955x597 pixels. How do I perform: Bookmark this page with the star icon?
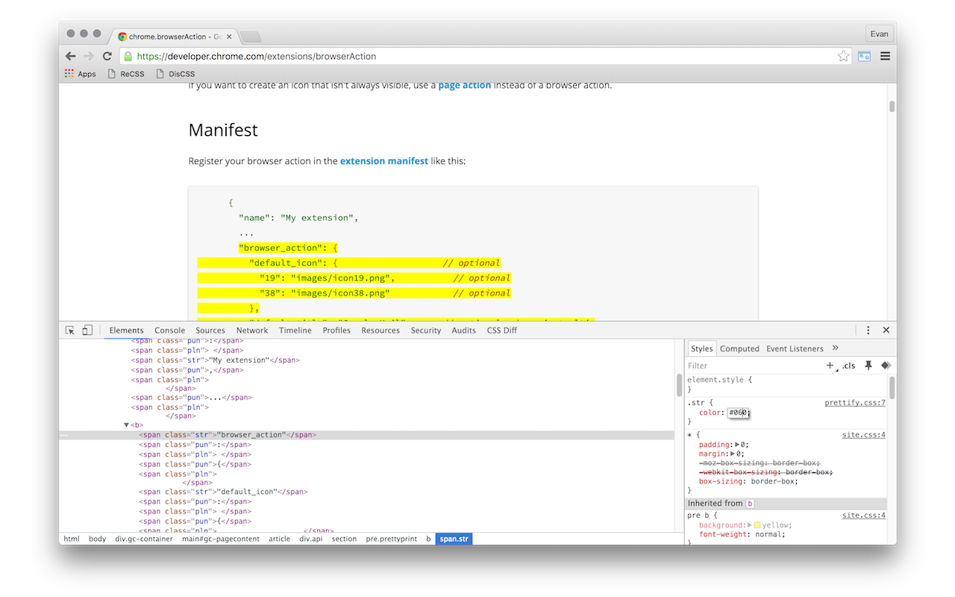click(843, 56)
